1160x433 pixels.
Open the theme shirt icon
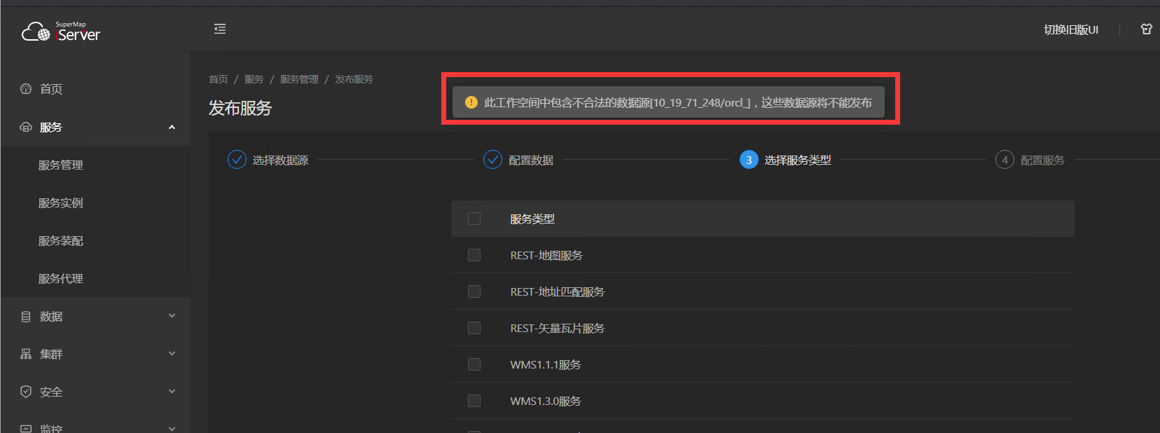1146,29
